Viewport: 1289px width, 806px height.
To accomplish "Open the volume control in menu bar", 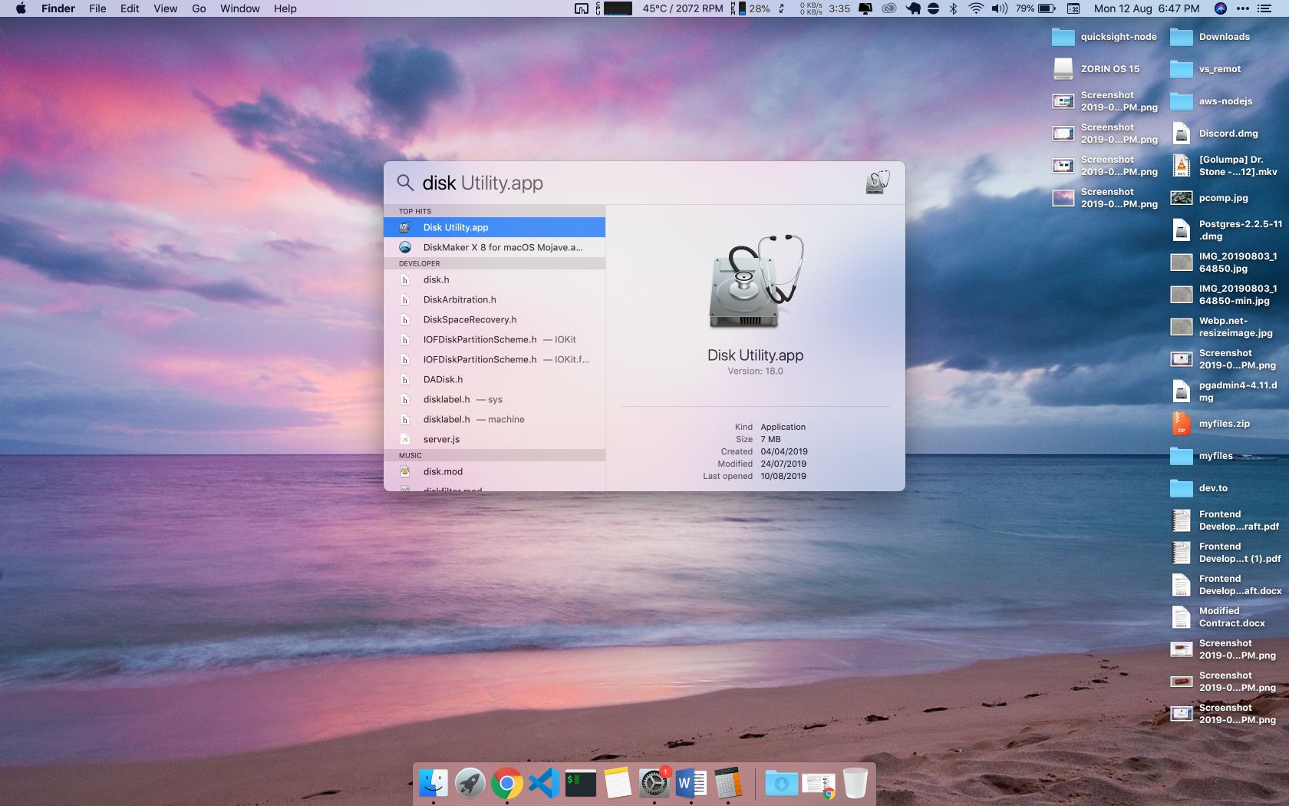I will pyautogui.click(x=999, y=8).
